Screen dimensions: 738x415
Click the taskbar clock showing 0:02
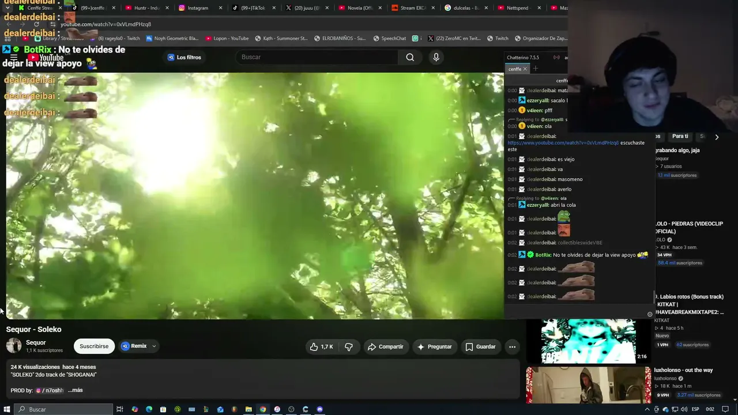[710, 409]
